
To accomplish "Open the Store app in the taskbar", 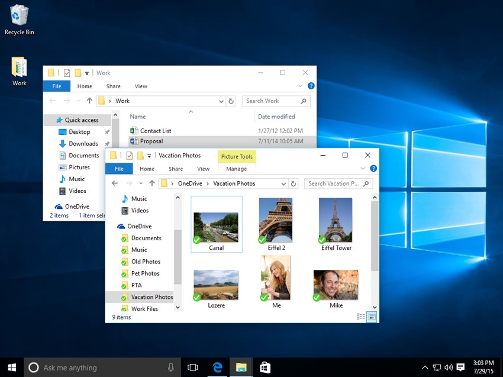I will pos(265,368).
